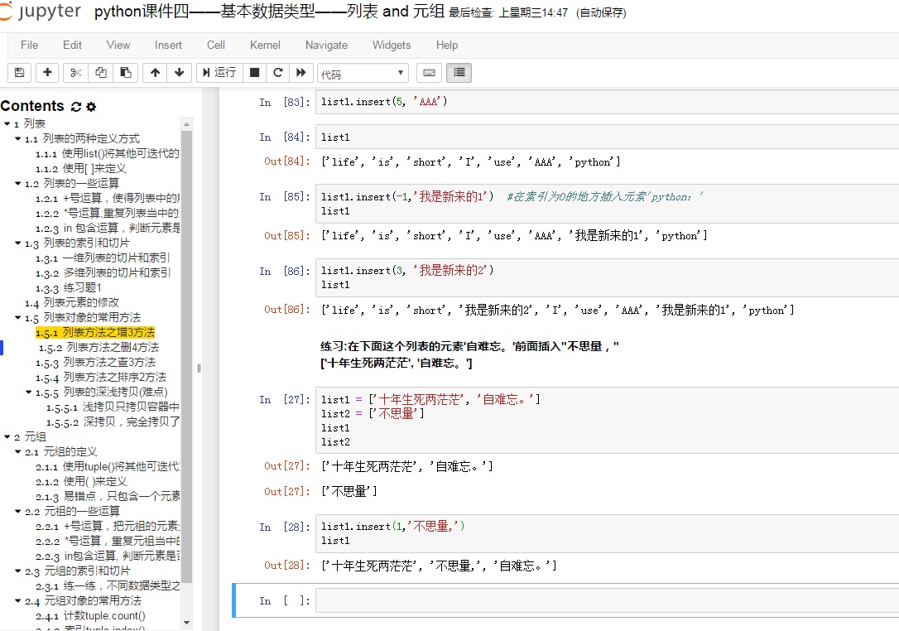This screenshot has height=631, width=899.
Task: Edit cell In [27] defining list1 and list2
Action: (607, 421)
